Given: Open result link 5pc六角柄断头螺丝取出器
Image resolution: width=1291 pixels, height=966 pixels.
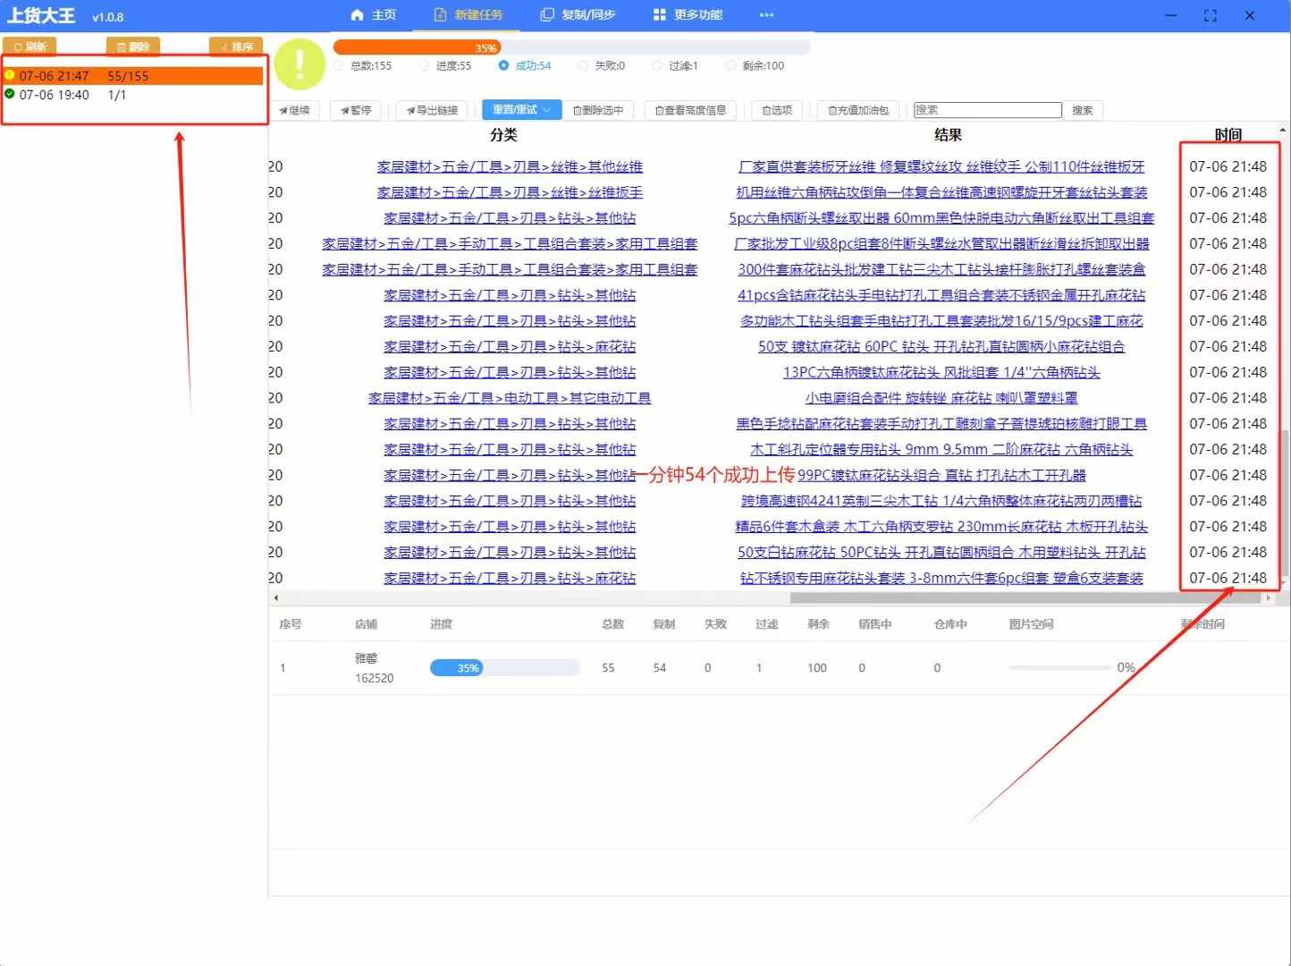Looking at the screenshot, I should point(941,218).
